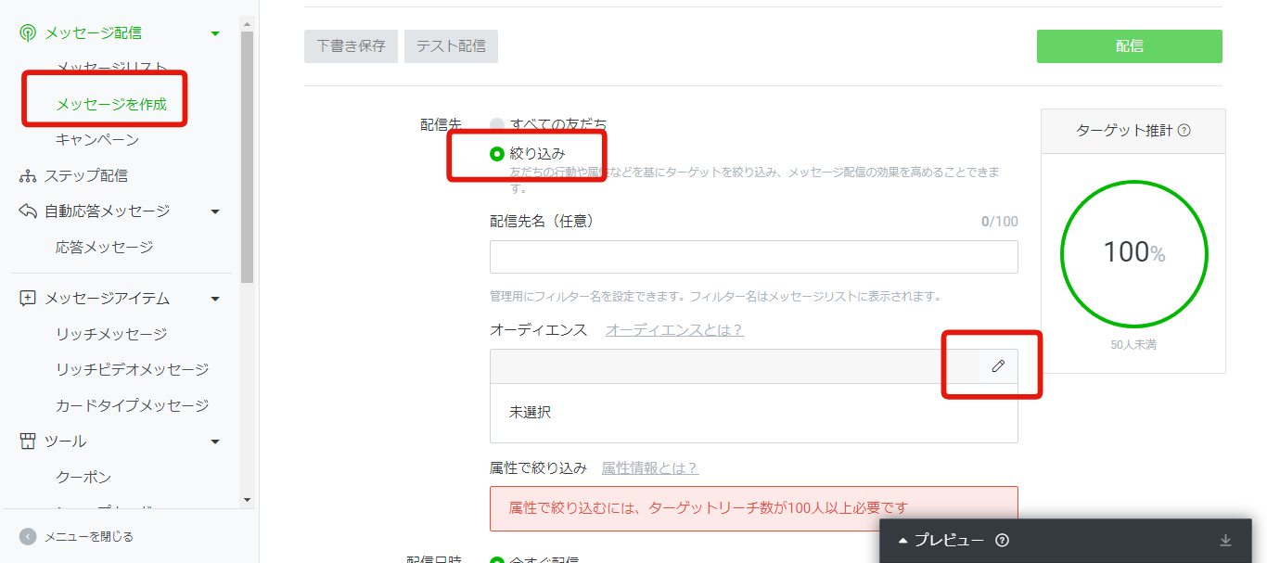Click the プレビュー help question icon
Viewport: 1267px width, 563px height.
click(x=1002, y=541)
